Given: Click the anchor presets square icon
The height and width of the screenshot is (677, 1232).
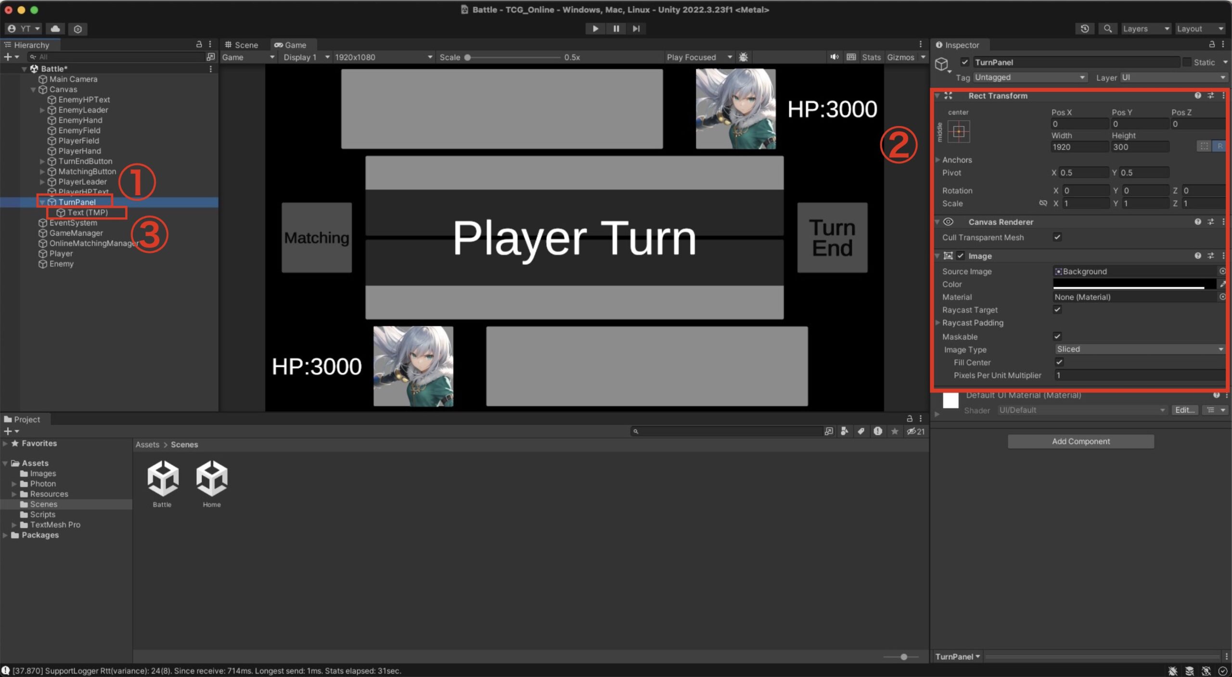Looking at the screenshot, I should (958, 132).
